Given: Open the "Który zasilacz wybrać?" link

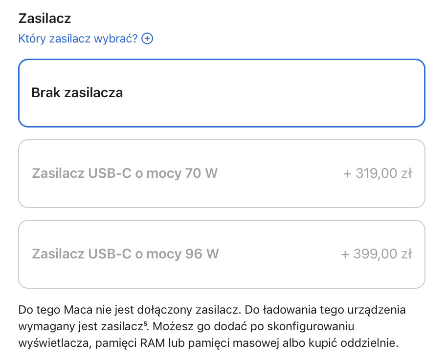Looking at the screenshot, I should click(78, 39).
